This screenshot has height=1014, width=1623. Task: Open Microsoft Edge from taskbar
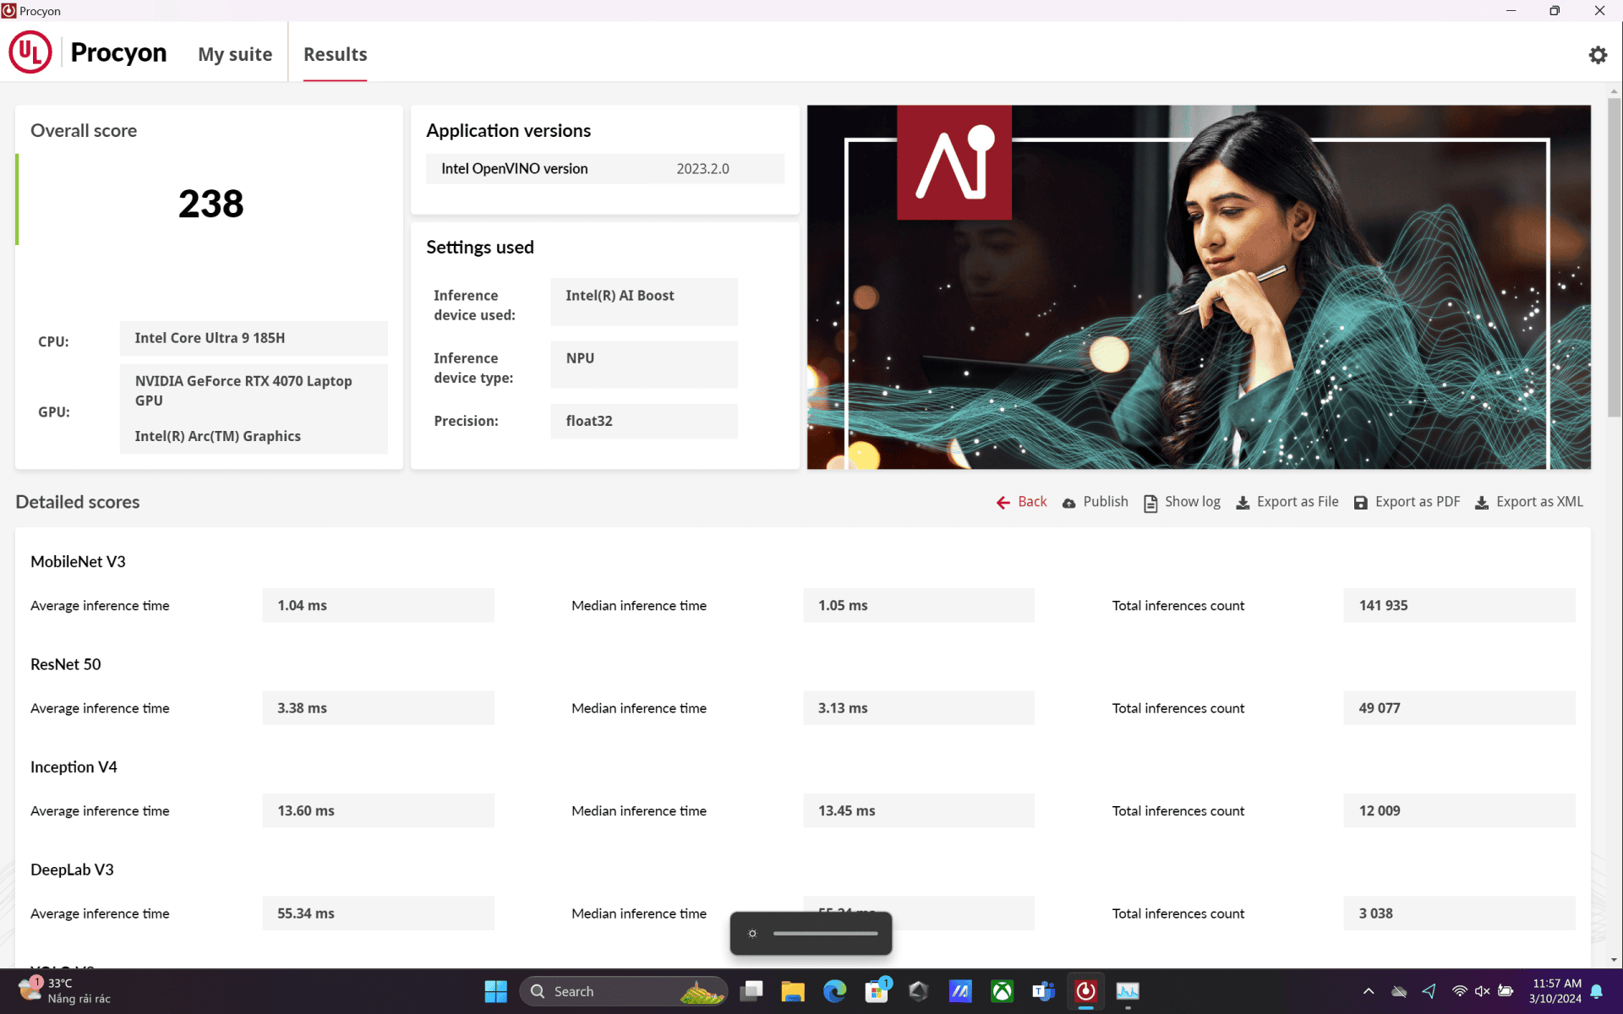[834, 991]
